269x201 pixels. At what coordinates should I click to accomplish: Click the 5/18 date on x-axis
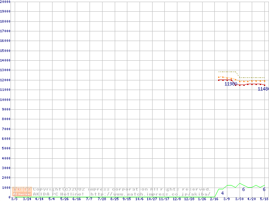[x=264, y=199]
